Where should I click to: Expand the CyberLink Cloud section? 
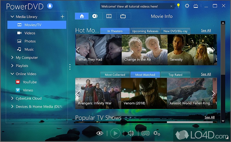click(12, 98)
